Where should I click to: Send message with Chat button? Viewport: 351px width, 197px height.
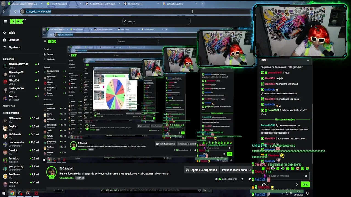(305, 184)
